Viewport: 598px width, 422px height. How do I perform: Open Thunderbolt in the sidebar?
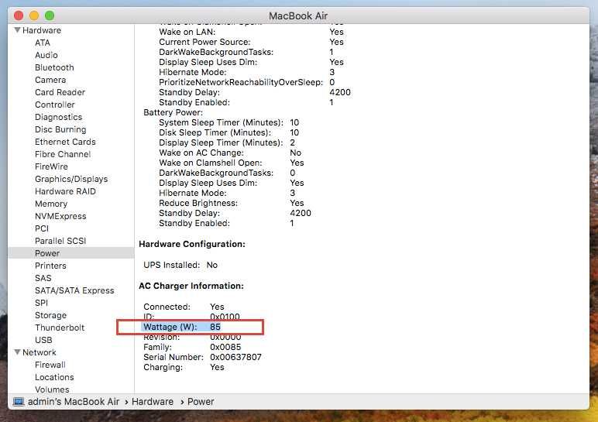point(60,328)
